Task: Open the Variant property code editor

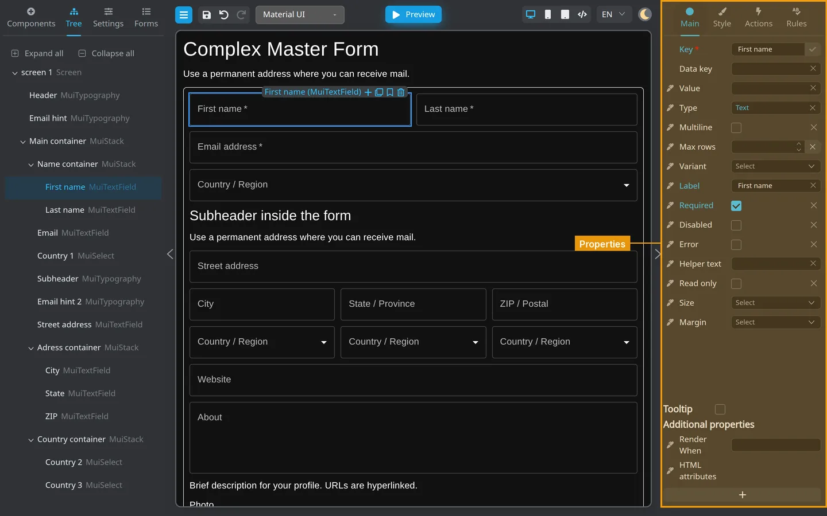Action: (670, 166)
